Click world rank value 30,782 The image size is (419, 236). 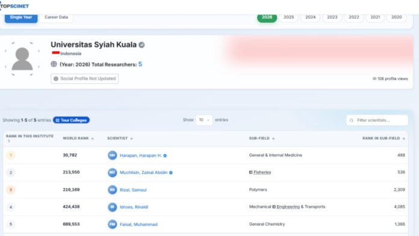tap(70, 155)
